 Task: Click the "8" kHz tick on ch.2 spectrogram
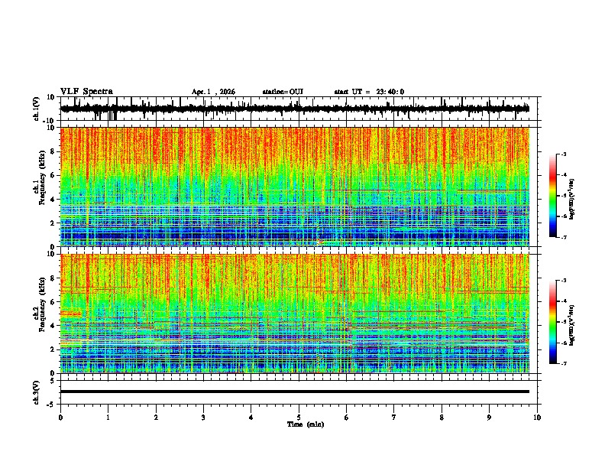(53, 278)
